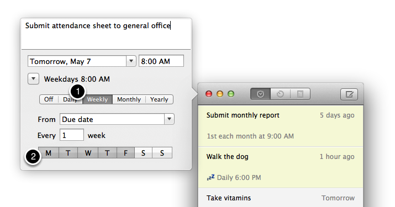Open the From Due date dropdown
The image size is (395, 207).
[x=117, y=119]
